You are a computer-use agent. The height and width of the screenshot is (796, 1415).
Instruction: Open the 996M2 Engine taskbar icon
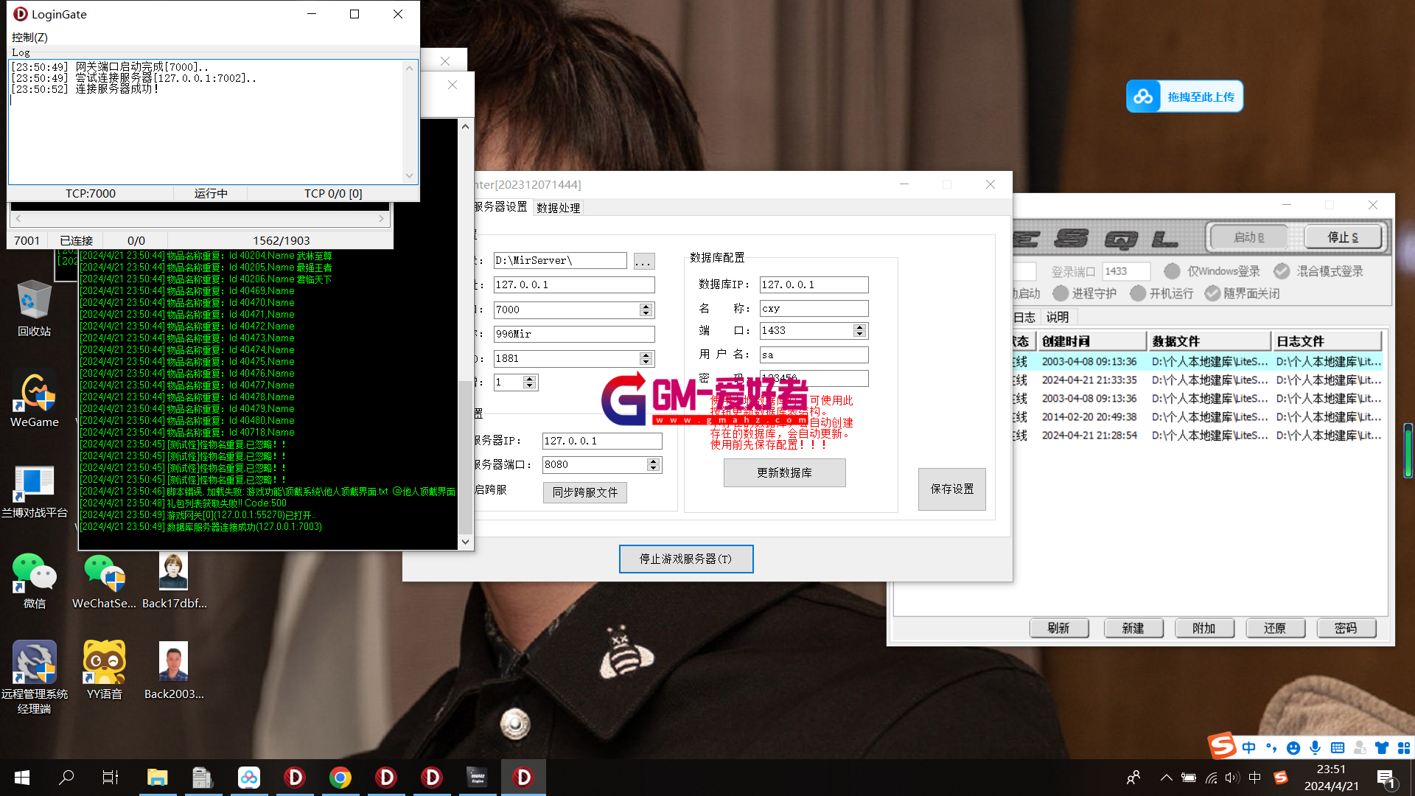[x=478, y=777]
